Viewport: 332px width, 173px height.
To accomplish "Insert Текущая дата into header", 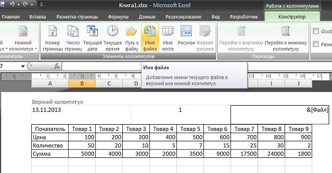I will pyautogui.click(x=92, y=38).
